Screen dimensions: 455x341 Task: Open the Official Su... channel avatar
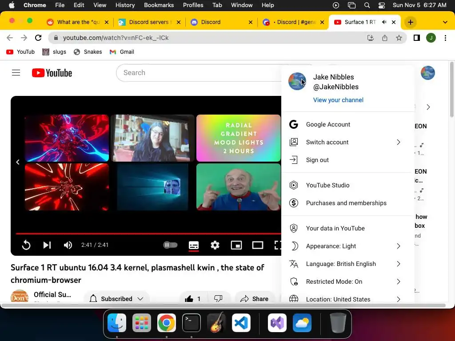tap(20, 296)
